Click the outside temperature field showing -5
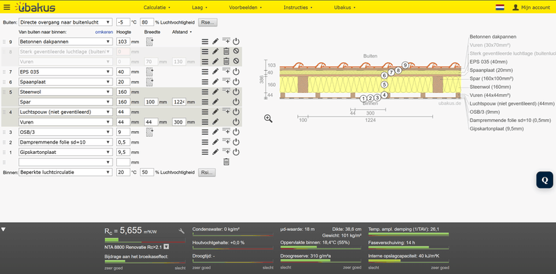Image resolution: width=556 pixels, height=274 pixels. 123,22
